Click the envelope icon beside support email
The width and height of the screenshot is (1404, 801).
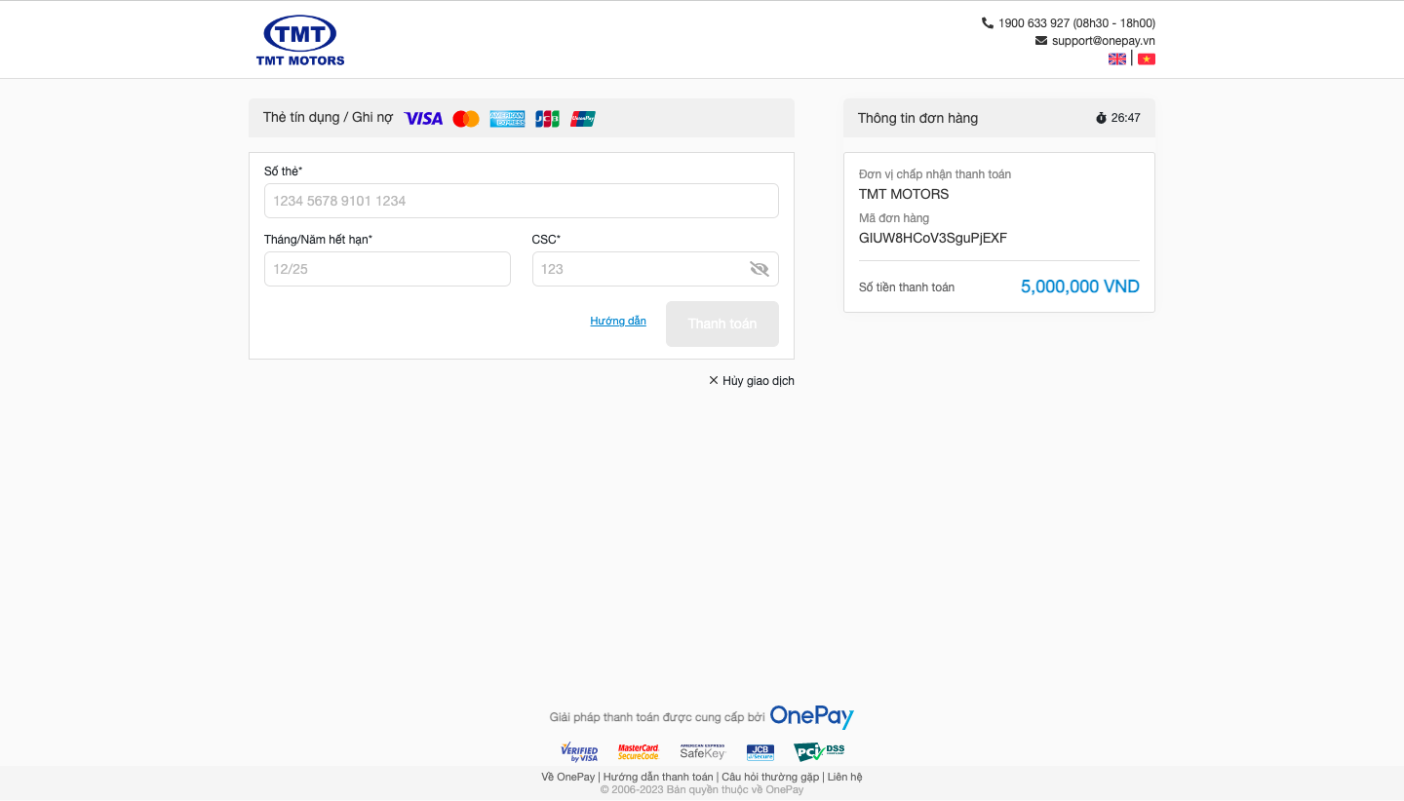(1041, 41)
